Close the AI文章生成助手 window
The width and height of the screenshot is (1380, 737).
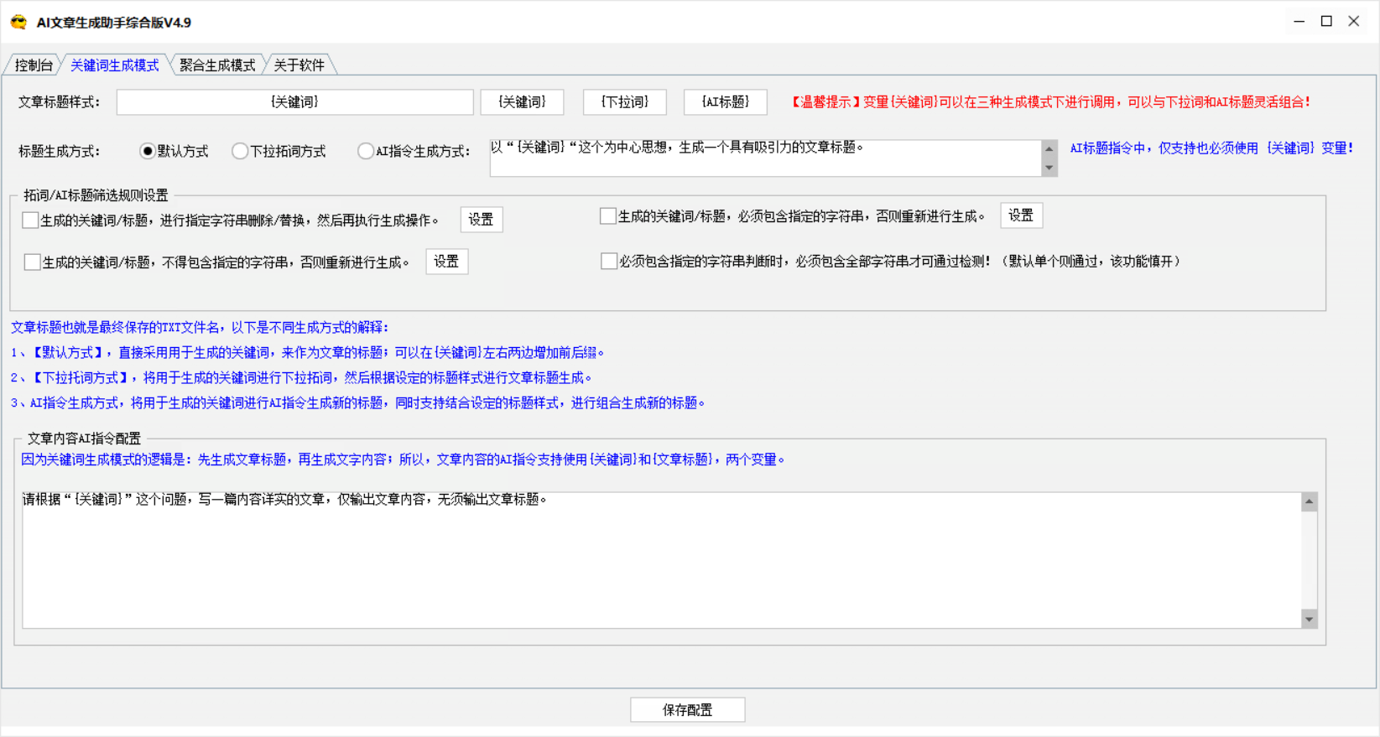point(1354,22)
